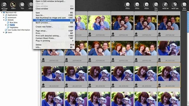Choose Page setup... menu entry
Viewport: 189px width, 106px height.
(x=54, y=31)
